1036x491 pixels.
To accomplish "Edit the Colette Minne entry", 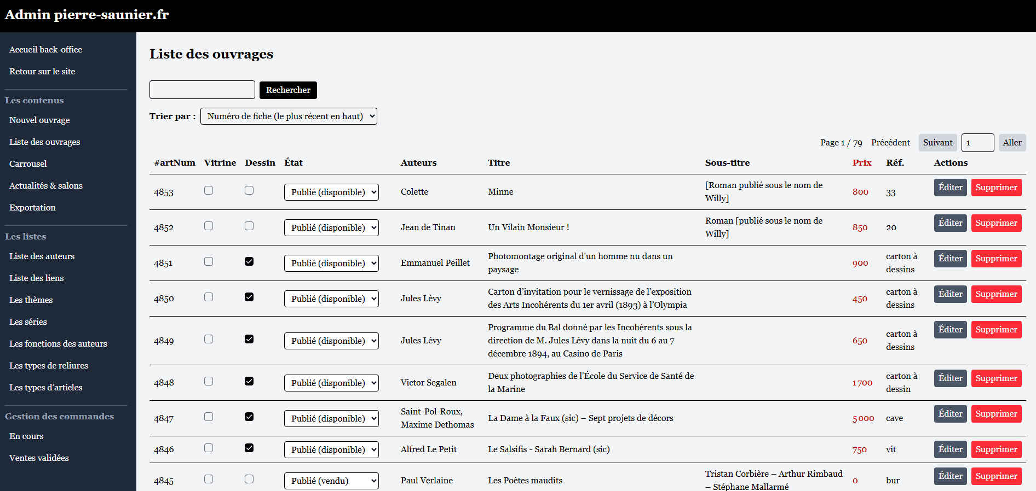I will coord(950,188).
